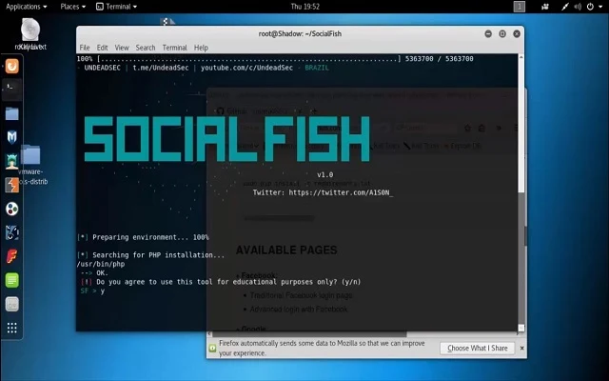This screenshot has width=609, height=381.
Task: Click the t.me/UndeadSec text
Action: click(161, 68)
